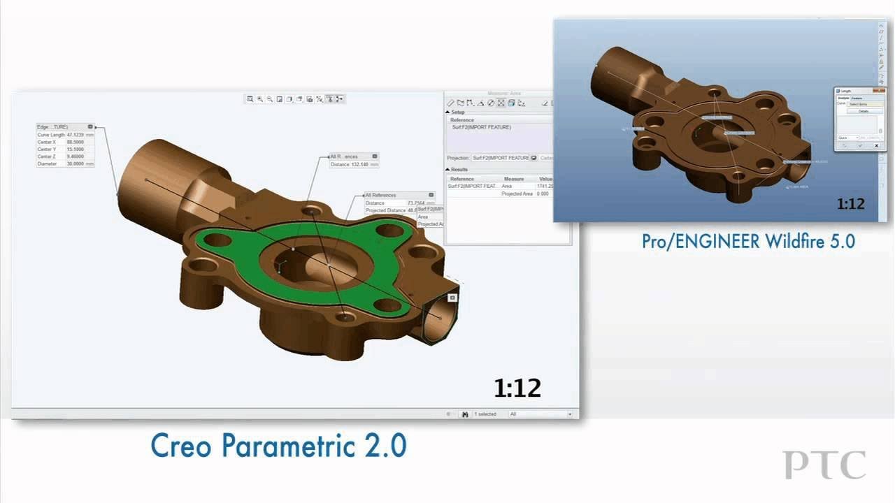Toggle spin center icon in graphics toolbar

(x=339, y=99)
